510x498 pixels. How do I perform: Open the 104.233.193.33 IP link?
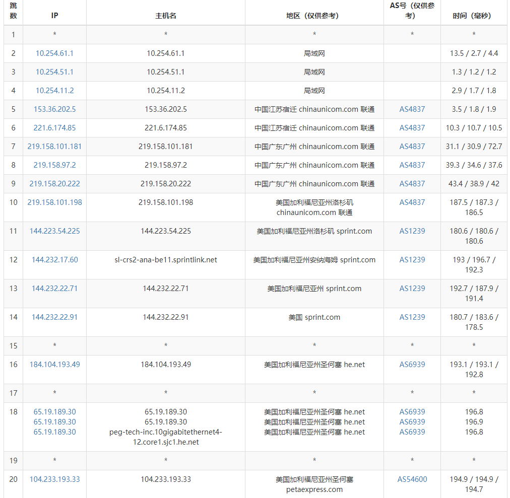(x=54, y=479)
